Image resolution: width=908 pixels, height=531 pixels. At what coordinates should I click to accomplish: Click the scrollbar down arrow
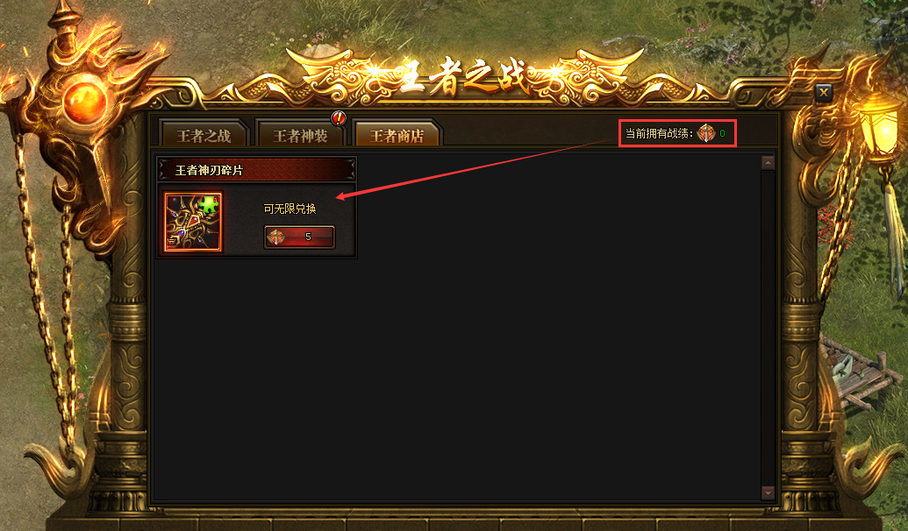pos(768,492)
